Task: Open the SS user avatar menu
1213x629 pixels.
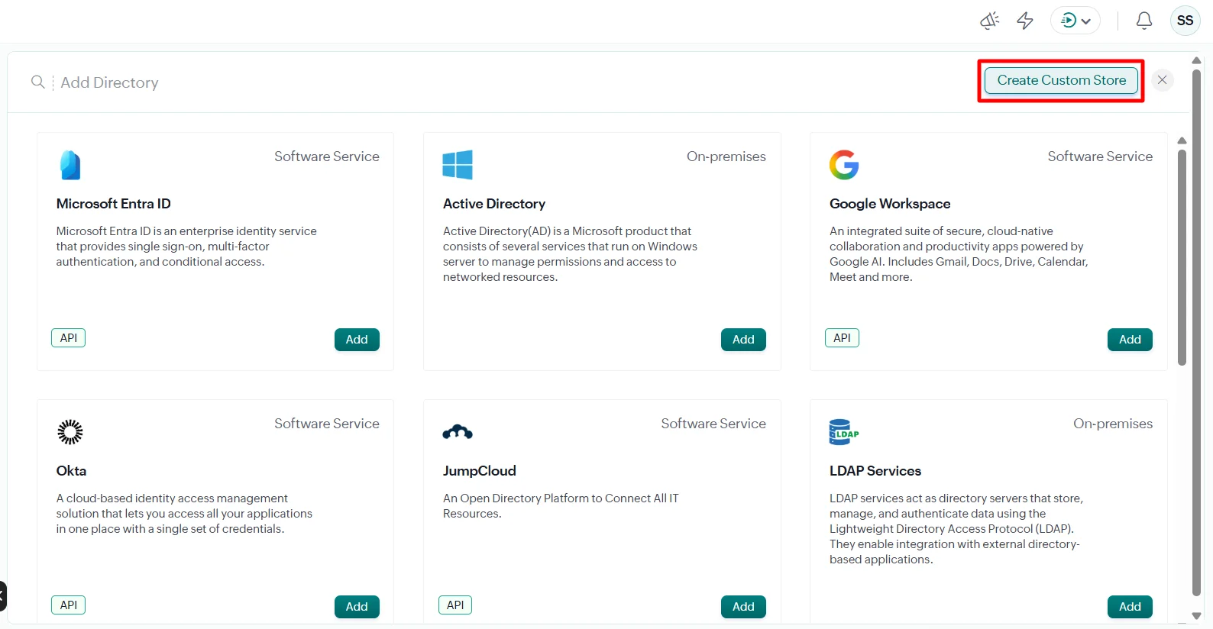Action: tap(1185, 21)
